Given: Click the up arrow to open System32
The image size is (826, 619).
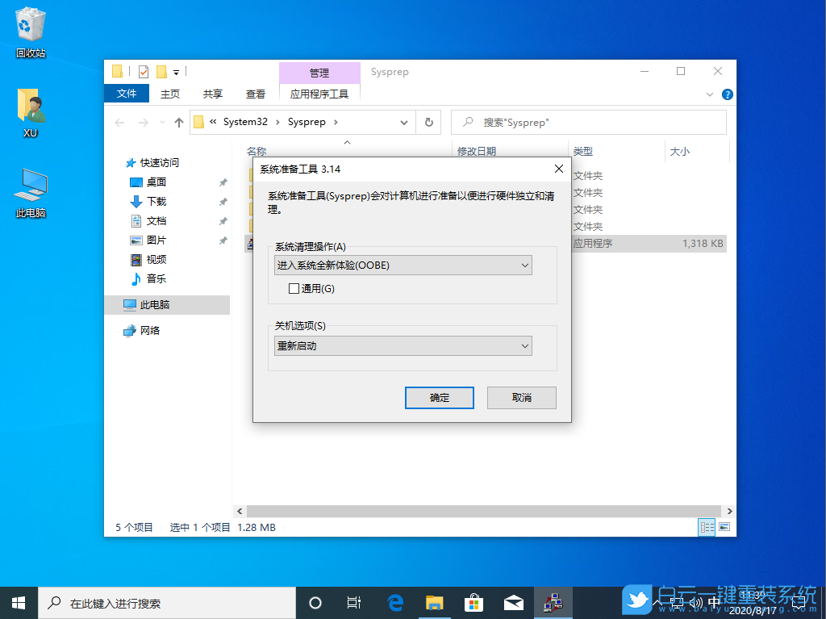Looking at the screenshot, I should 179,122.
